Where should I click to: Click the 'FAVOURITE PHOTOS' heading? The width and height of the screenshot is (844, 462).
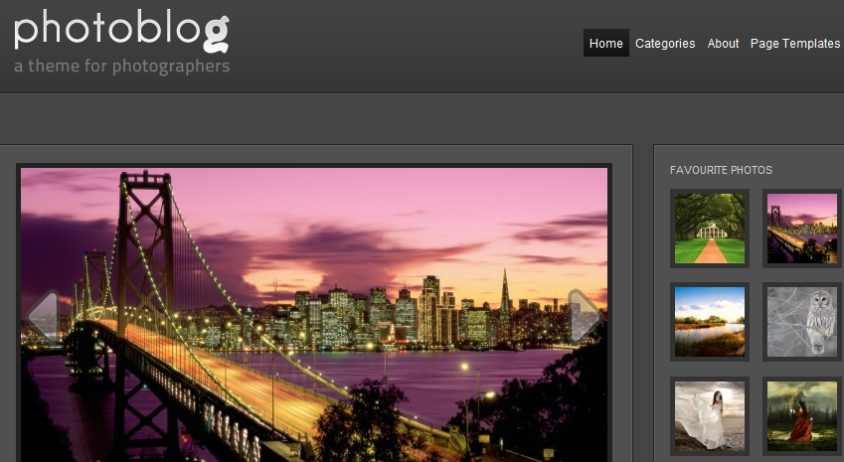point(721,170)
